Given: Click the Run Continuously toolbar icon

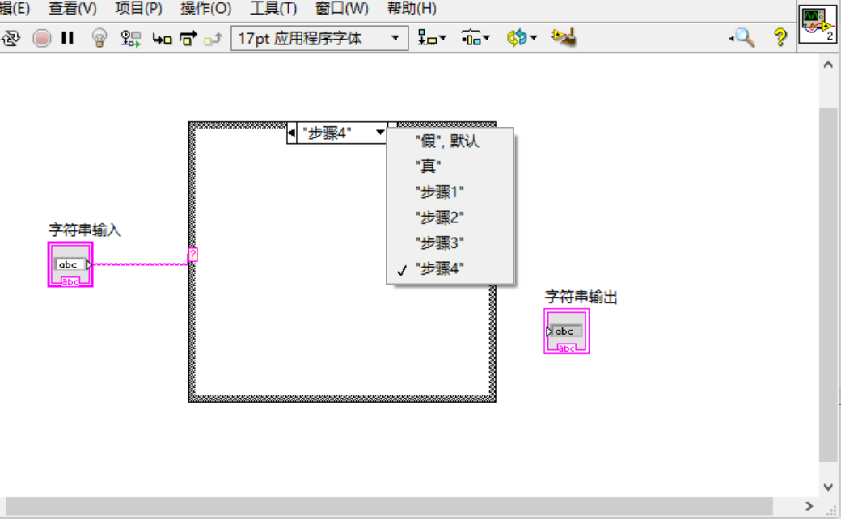Looking at the screenshot, I should [x=11, y=38].
